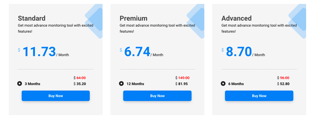The width and height of the screenshot is (315, 119).
Task: Click the 11.73 monthly price
Action: pos(39,52)
